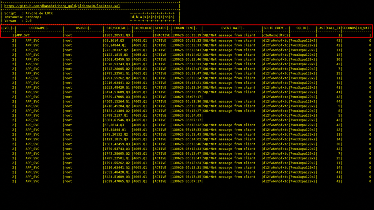Viewport: 374px width, 210px height.
Task: Select logon time '130626 05:13:27'
Action: click(x=187, y=111)
